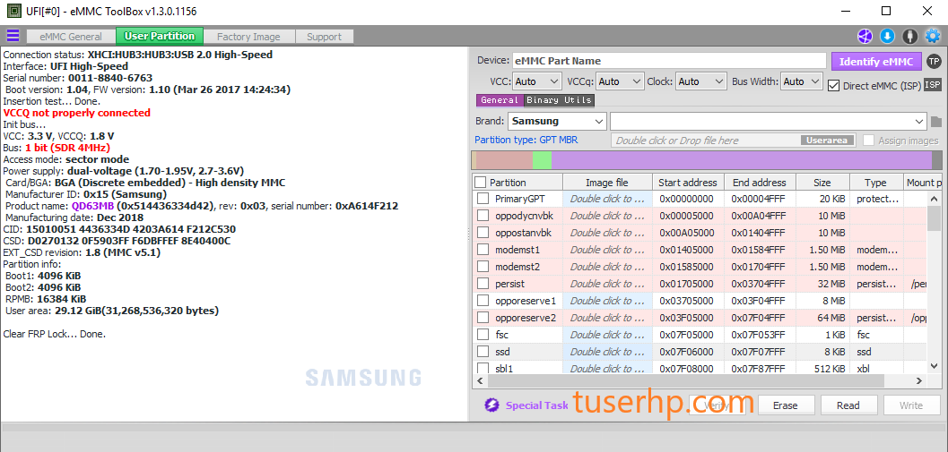The image size is (948, 452).
Task: Click the pink segment of partition map bar
Action: tap(504, 160)
